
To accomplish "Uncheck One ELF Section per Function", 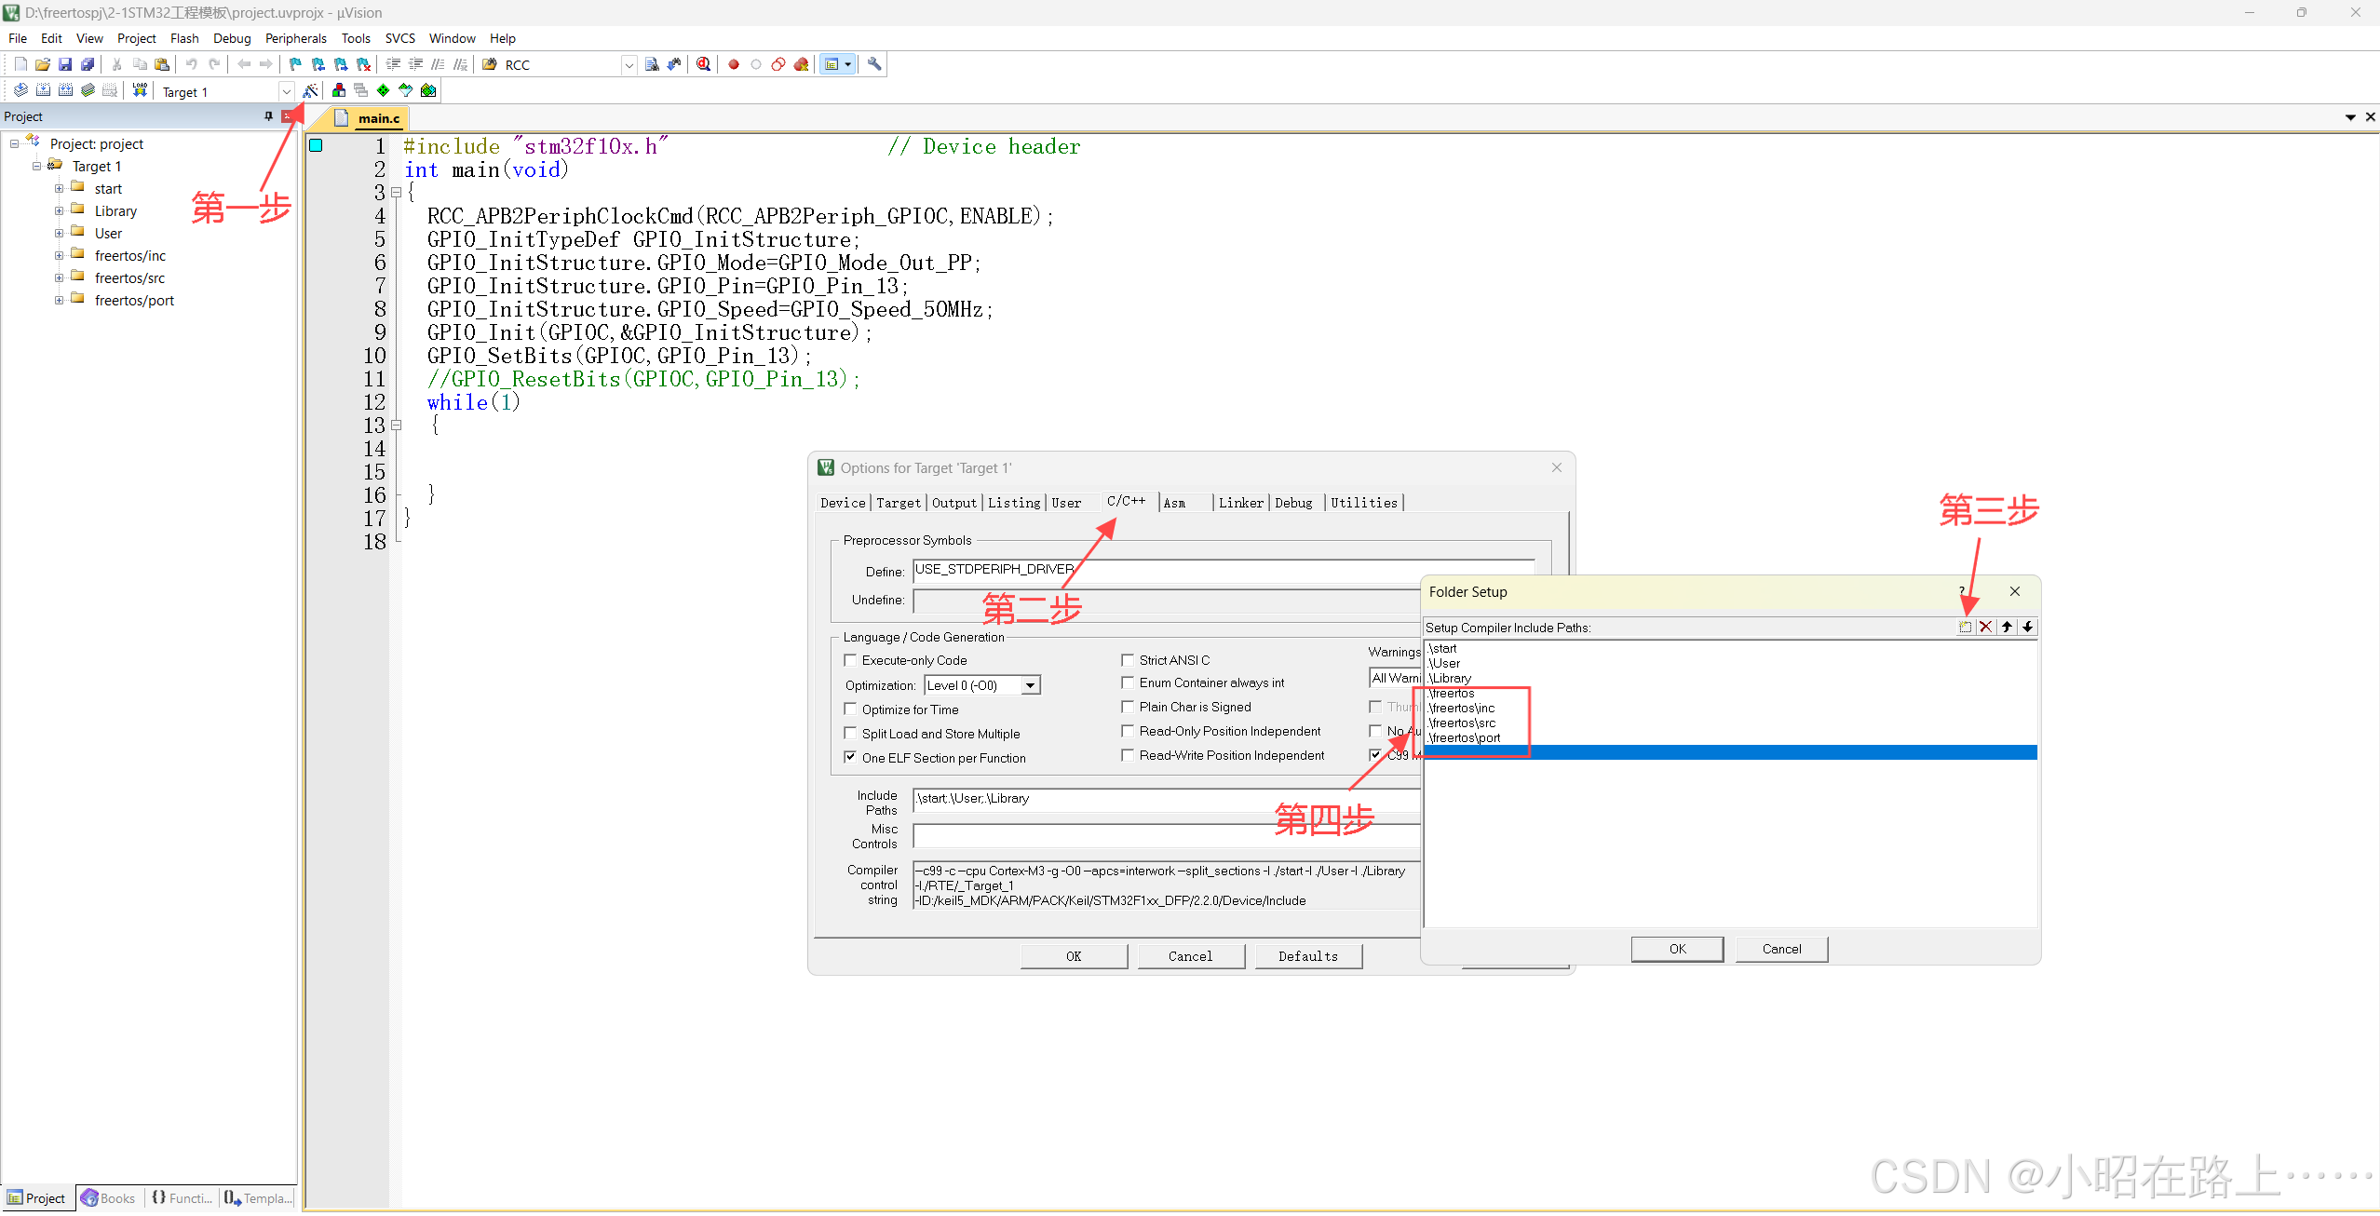I will tap(850, 757).
